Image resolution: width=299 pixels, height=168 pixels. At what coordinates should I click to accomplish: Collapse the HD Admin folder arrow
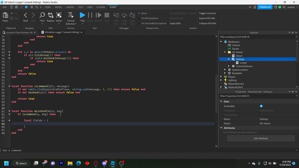coord(225,52)
